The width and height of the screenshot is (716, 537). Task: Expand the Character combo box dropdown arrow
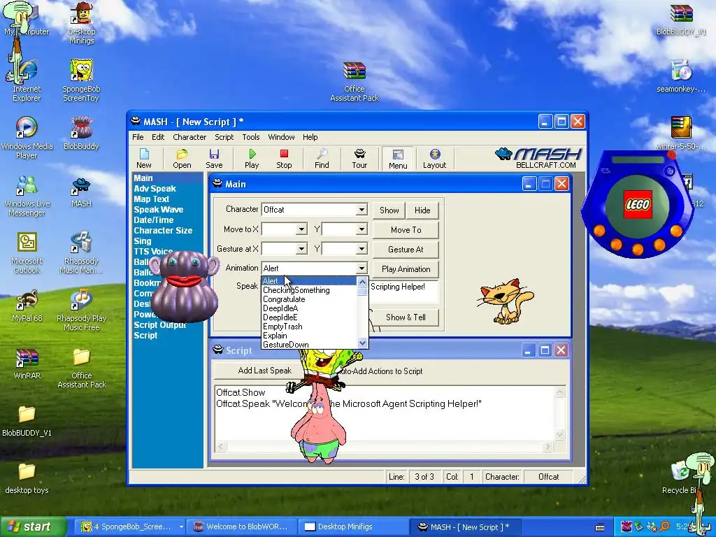coord(361,210)
